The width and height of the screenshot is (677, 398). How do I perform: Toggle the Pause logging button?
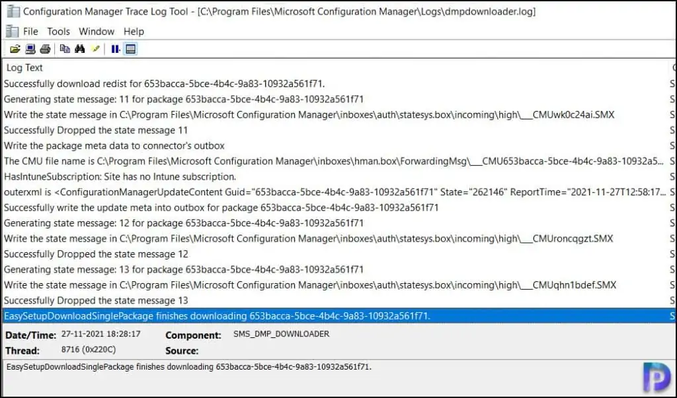point(115,49)
